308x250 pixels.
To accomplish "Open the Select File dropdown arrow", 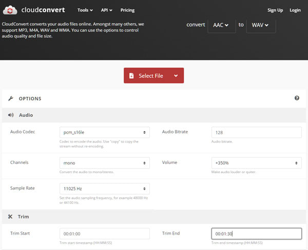I will [176, 76].
